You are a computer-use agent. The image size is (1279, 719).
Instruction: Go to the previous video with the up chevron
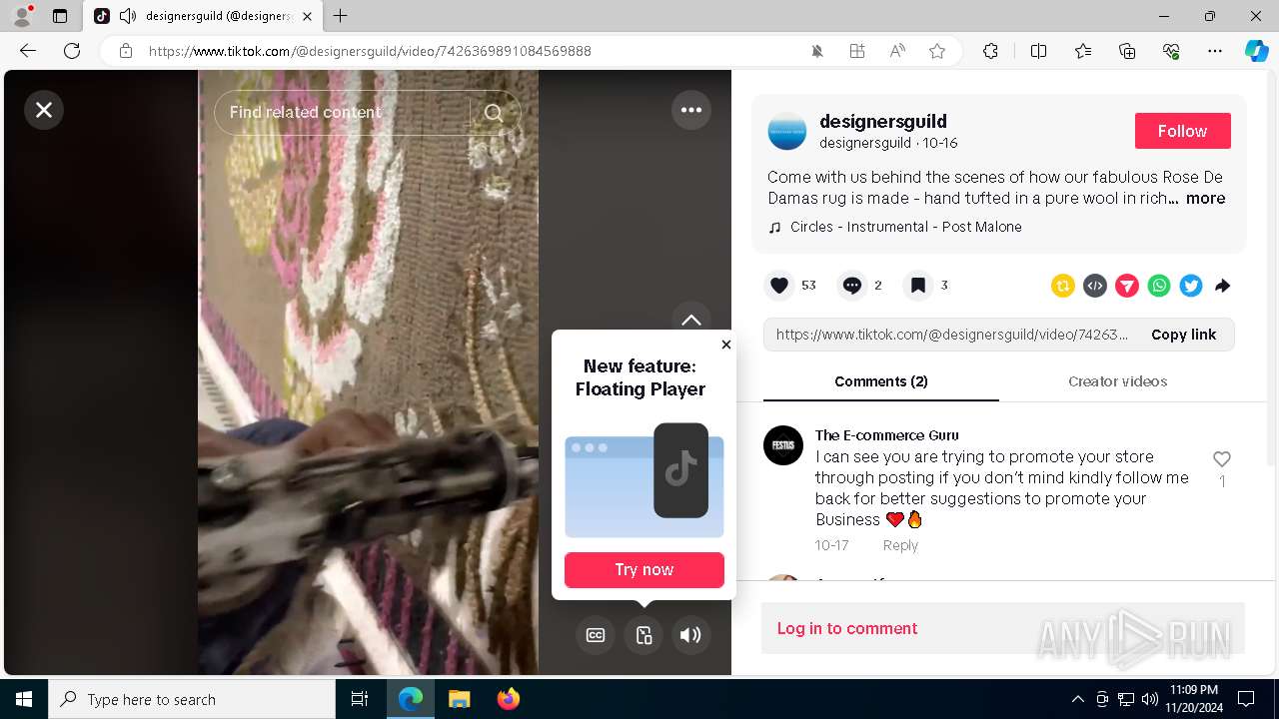(x=691, y=320)
